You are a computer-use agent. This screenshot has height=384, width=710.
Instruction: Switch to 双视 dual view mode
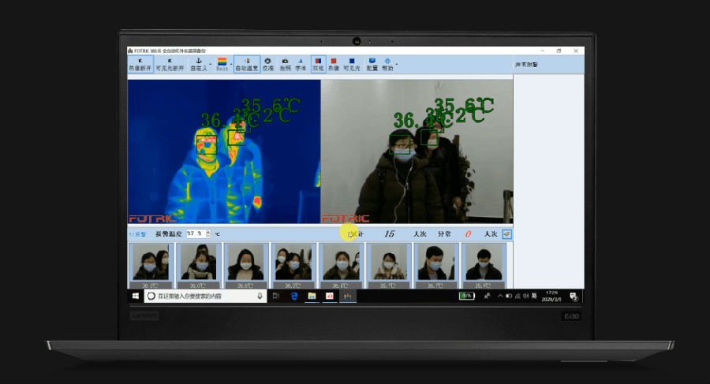click(x=318, y=65)
